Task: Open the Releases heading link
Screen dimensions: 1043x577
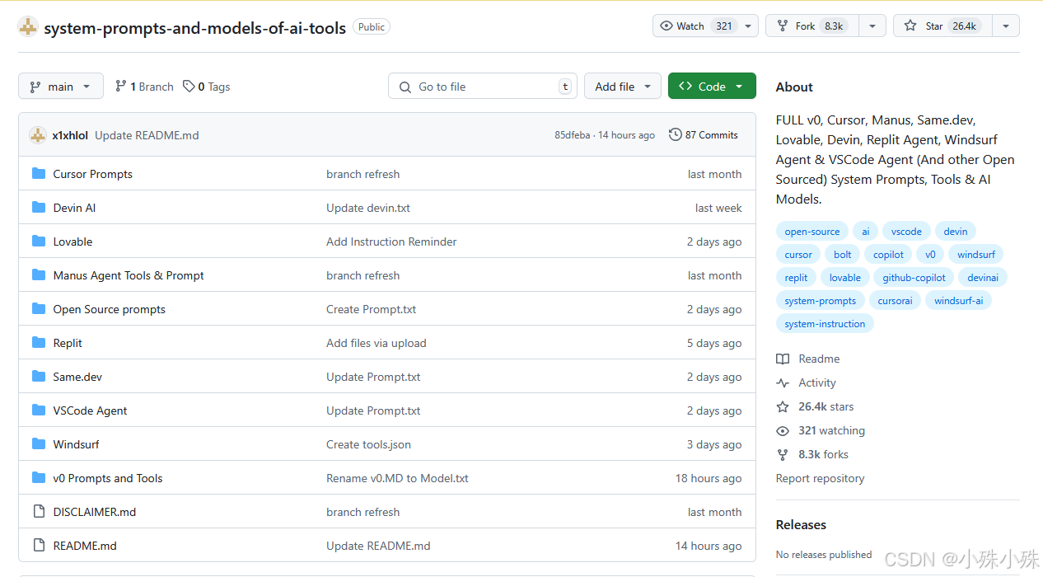Action: (x=801, y=524)
